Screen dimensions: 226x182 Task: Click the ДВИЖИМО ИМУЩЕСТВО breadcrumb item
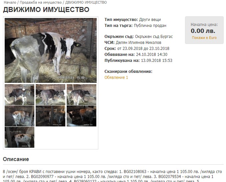86,2
